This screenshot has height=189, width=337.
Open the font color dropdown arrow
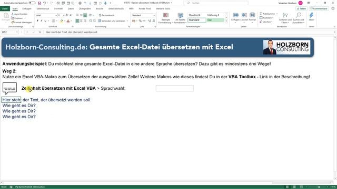tap(71, 21)
